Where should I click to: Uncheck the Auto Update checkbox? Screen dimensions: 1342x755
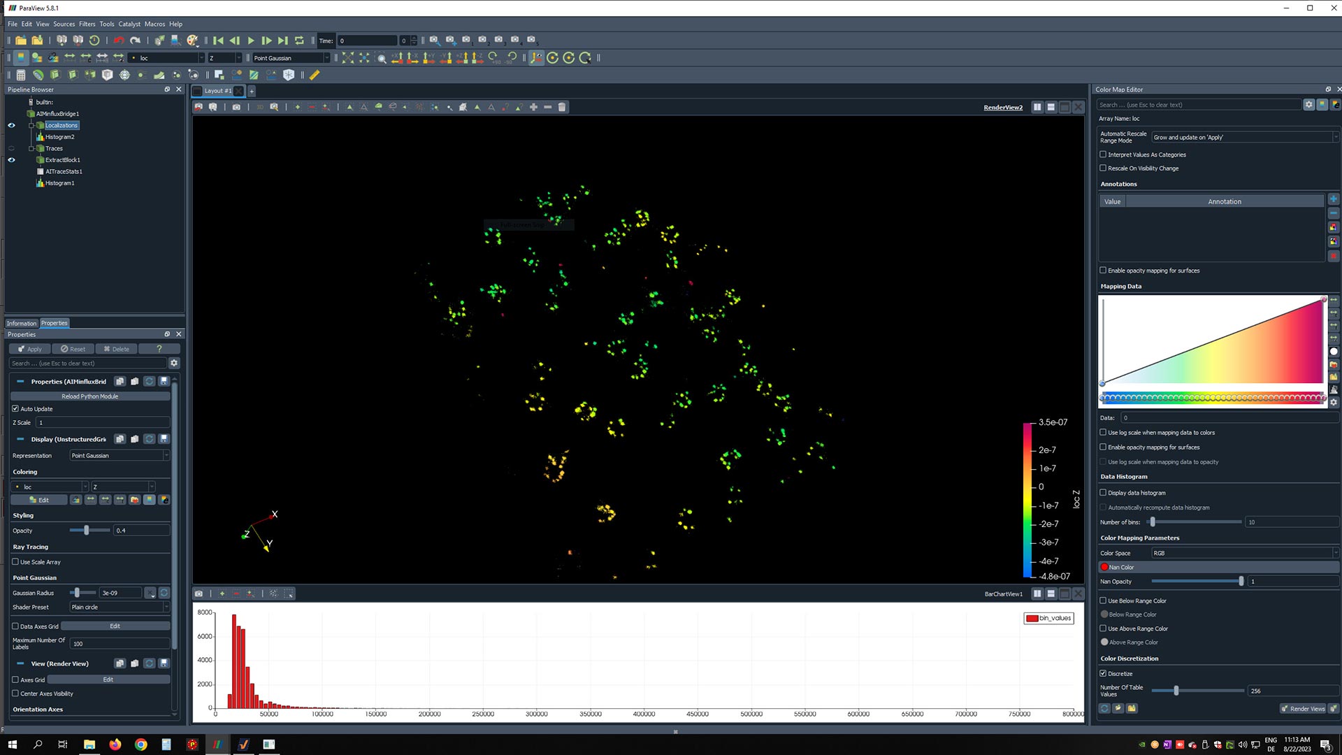point(16,409)
